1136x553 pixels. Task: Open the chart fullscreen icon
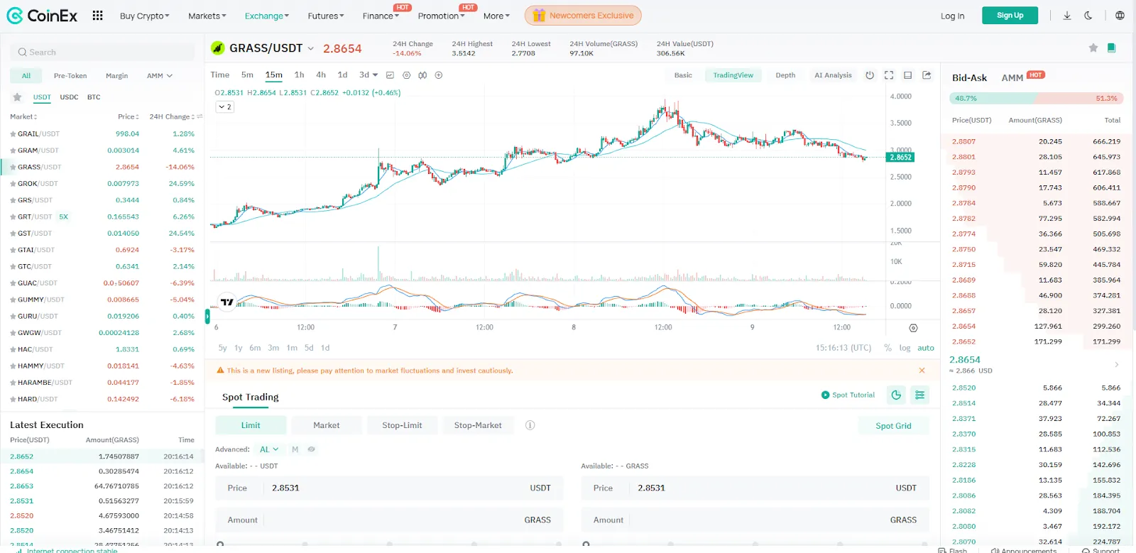click(888, 75)
